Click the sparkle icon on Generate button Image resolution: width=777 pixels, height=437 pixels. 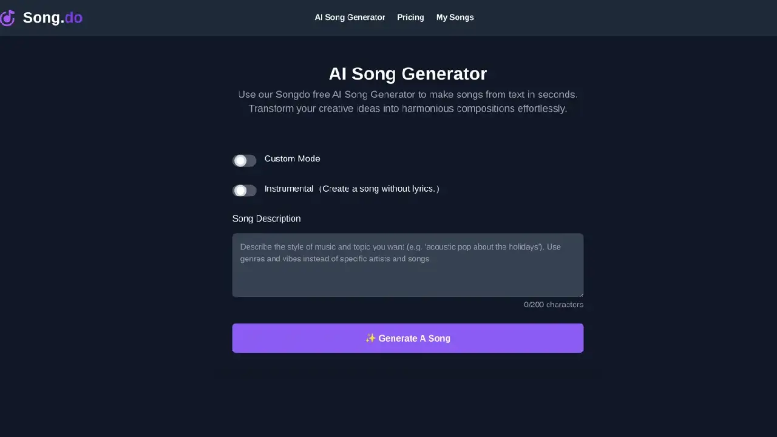click(x=370, y=338)
